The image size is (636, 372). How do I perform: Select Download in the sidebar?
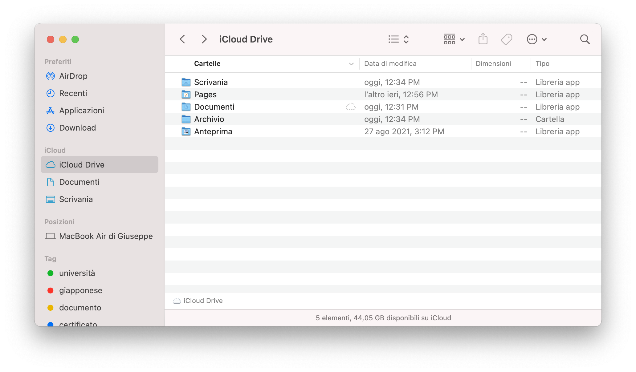pos(77,128)
